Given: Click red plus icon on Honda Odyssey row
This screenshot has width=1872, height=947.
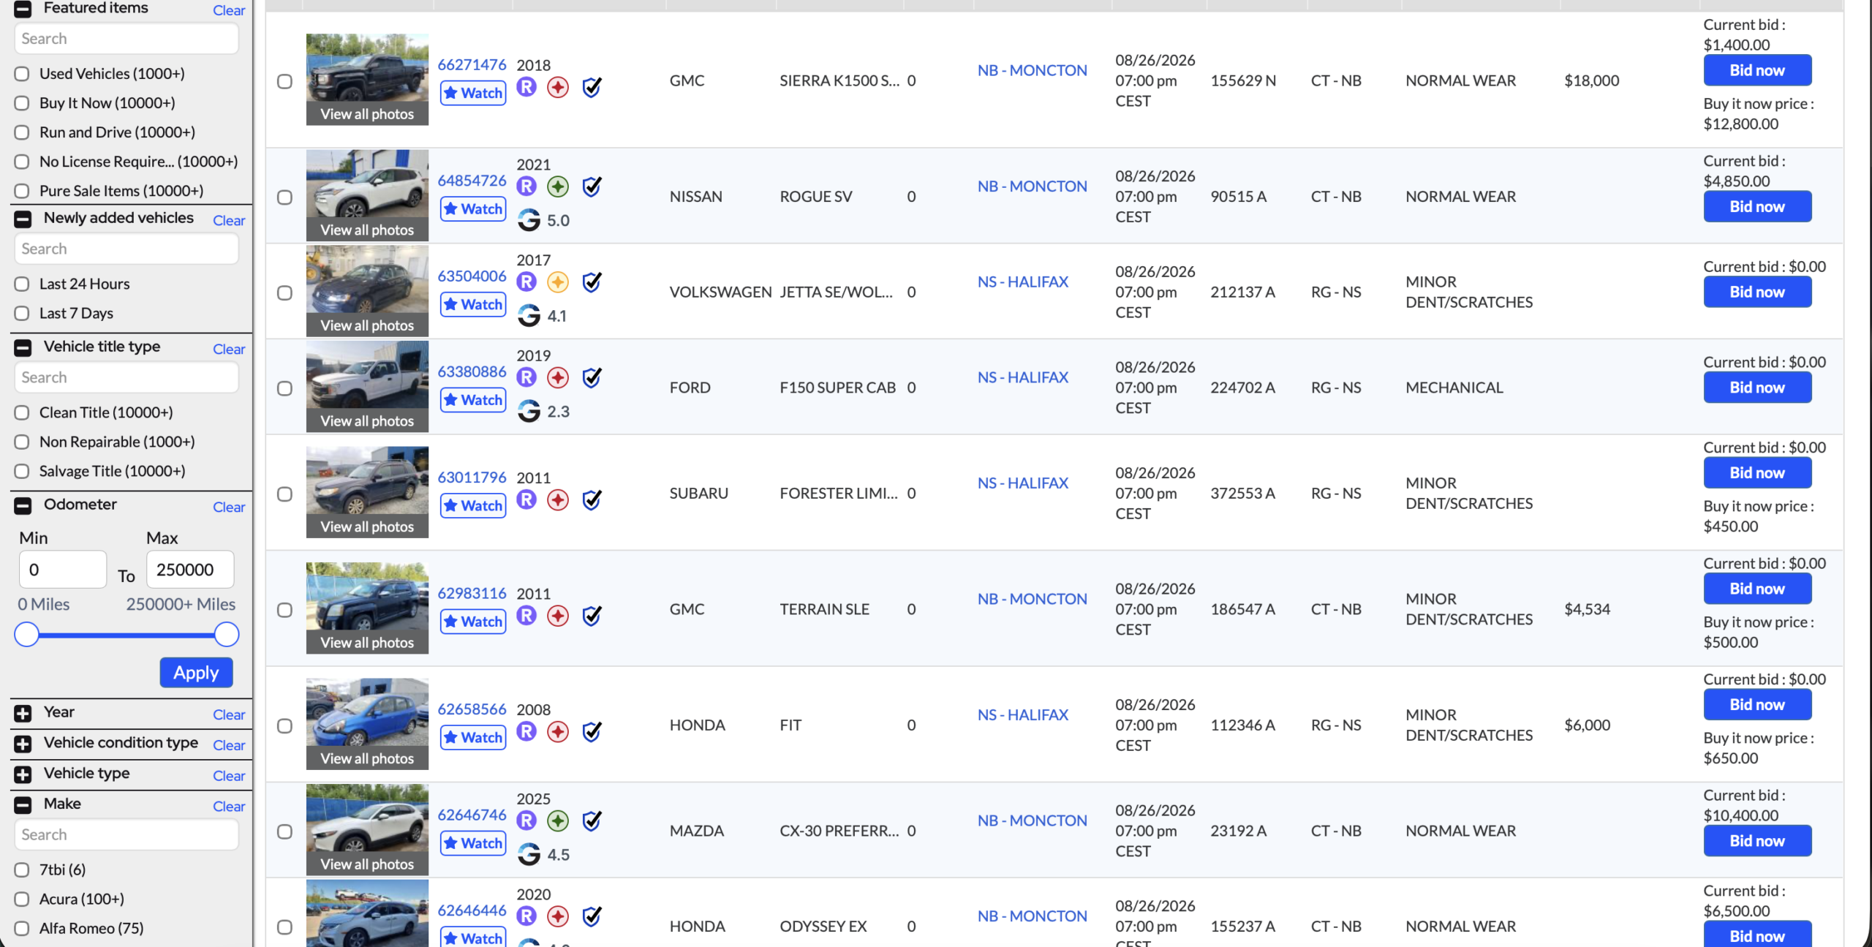Looking at the screenshot, I should (x=558, y=916).
